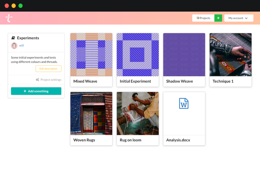
Task: Open the Rug on loom photo
Action: tap(138, 113)
